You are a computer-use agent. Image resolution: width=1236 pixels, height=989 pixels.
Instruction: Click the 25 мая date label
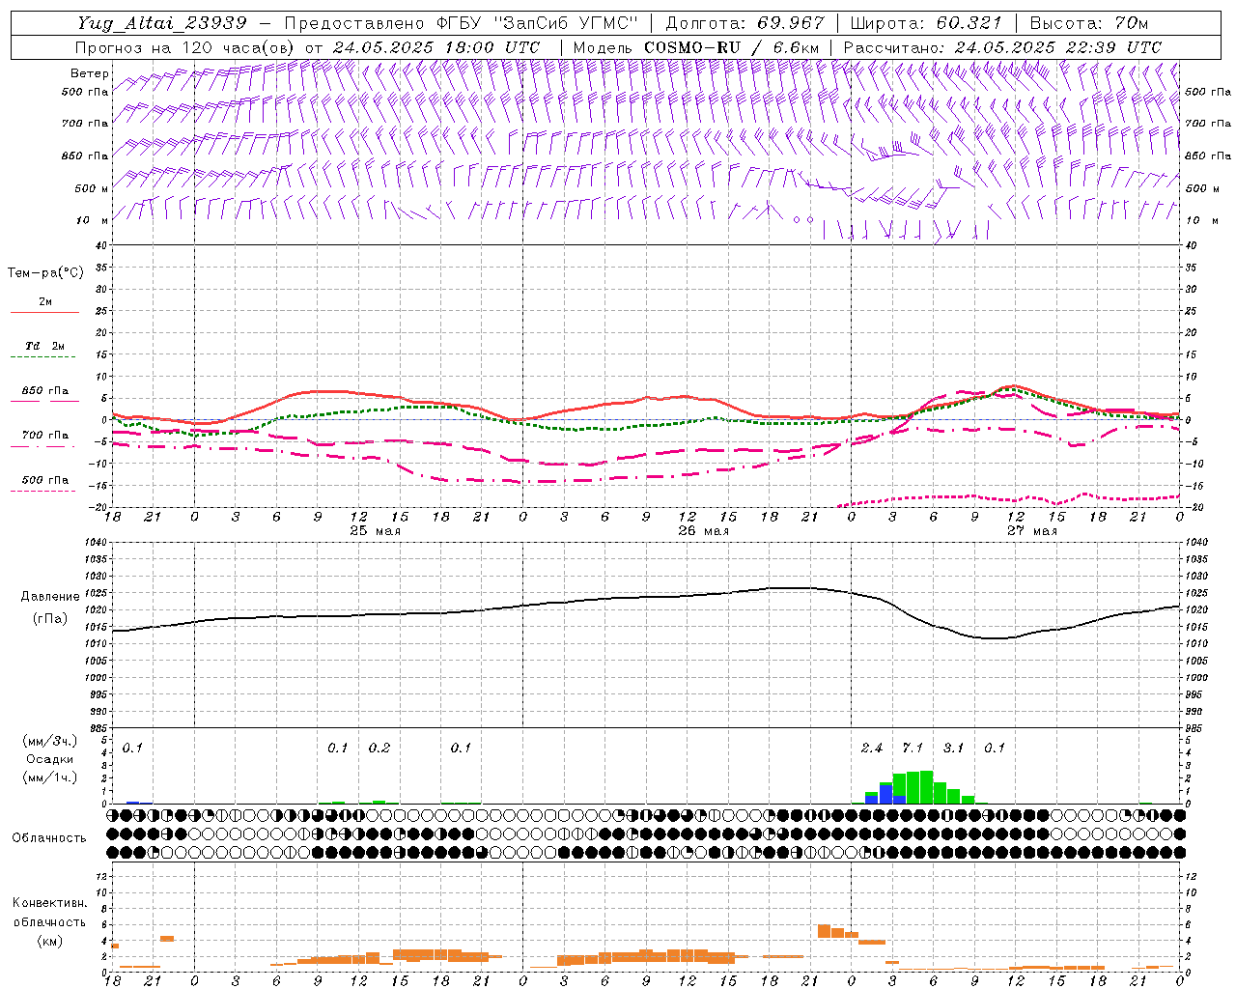click(376, 531)
